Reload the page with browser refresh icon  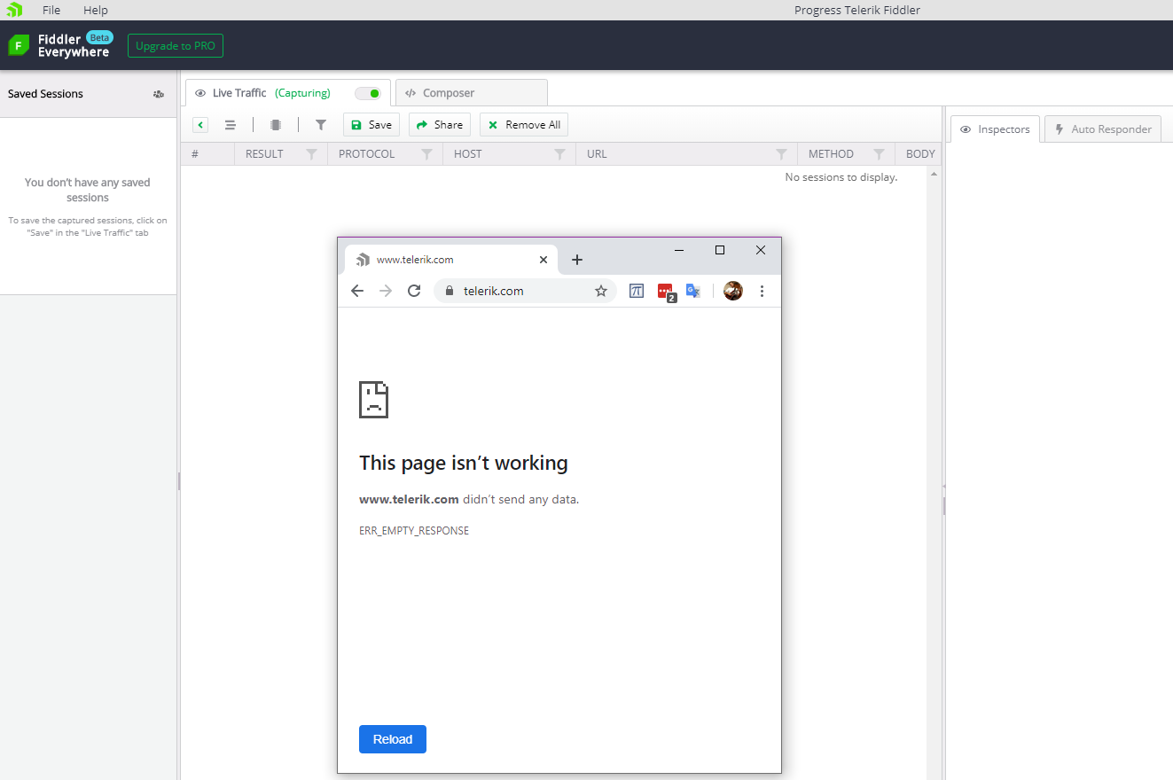[x=414, y=291]
